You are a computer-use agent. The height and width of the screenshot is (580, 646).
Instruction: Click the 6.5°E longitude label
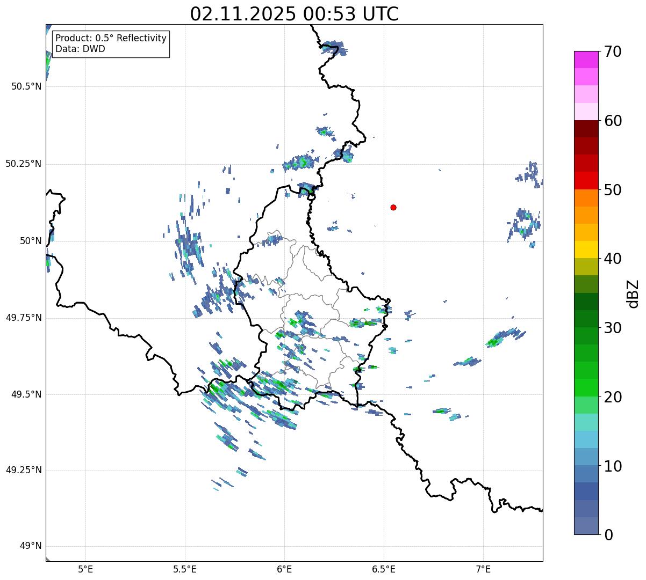pos(384,569)
